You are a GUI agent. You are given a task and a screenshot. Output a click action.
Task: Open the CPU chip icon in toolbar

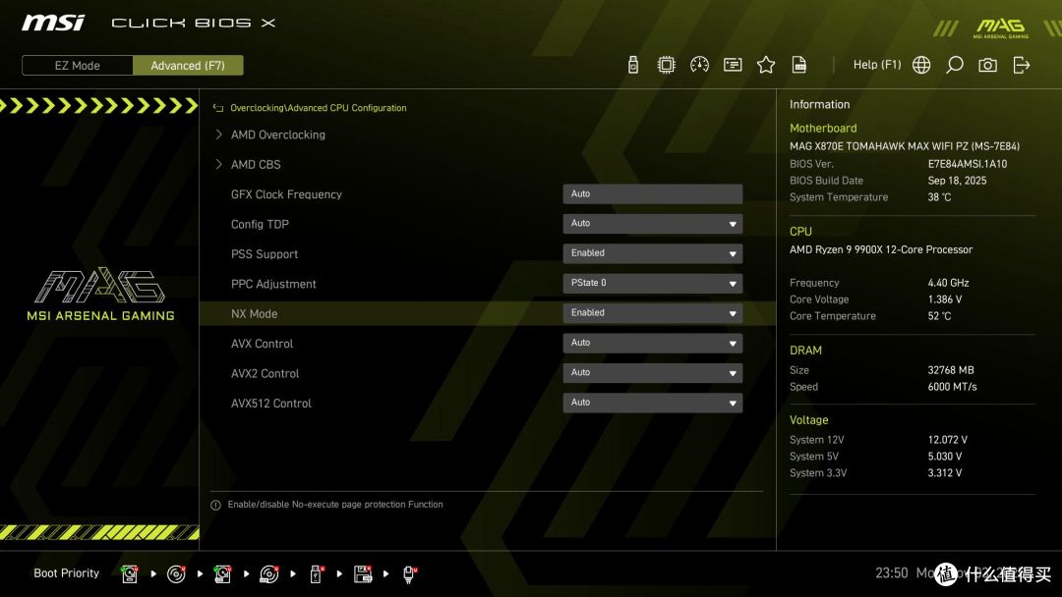tap(667, 65)
